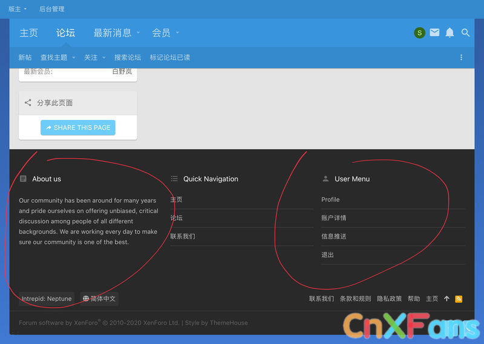Click the User Menu person icon
The width and height of the screenshot is (484, 344).
pos(325,179)
